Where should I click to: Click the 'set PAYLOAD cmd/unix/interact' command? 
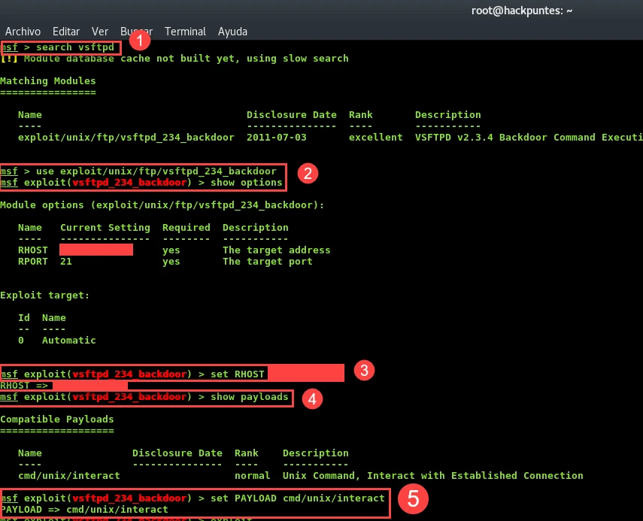(298, 498)
